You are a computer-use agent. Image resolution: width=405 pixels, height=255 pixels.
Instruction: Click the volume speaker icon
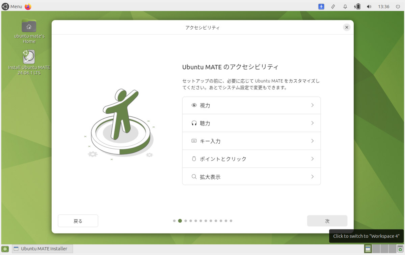coord(369,6)
